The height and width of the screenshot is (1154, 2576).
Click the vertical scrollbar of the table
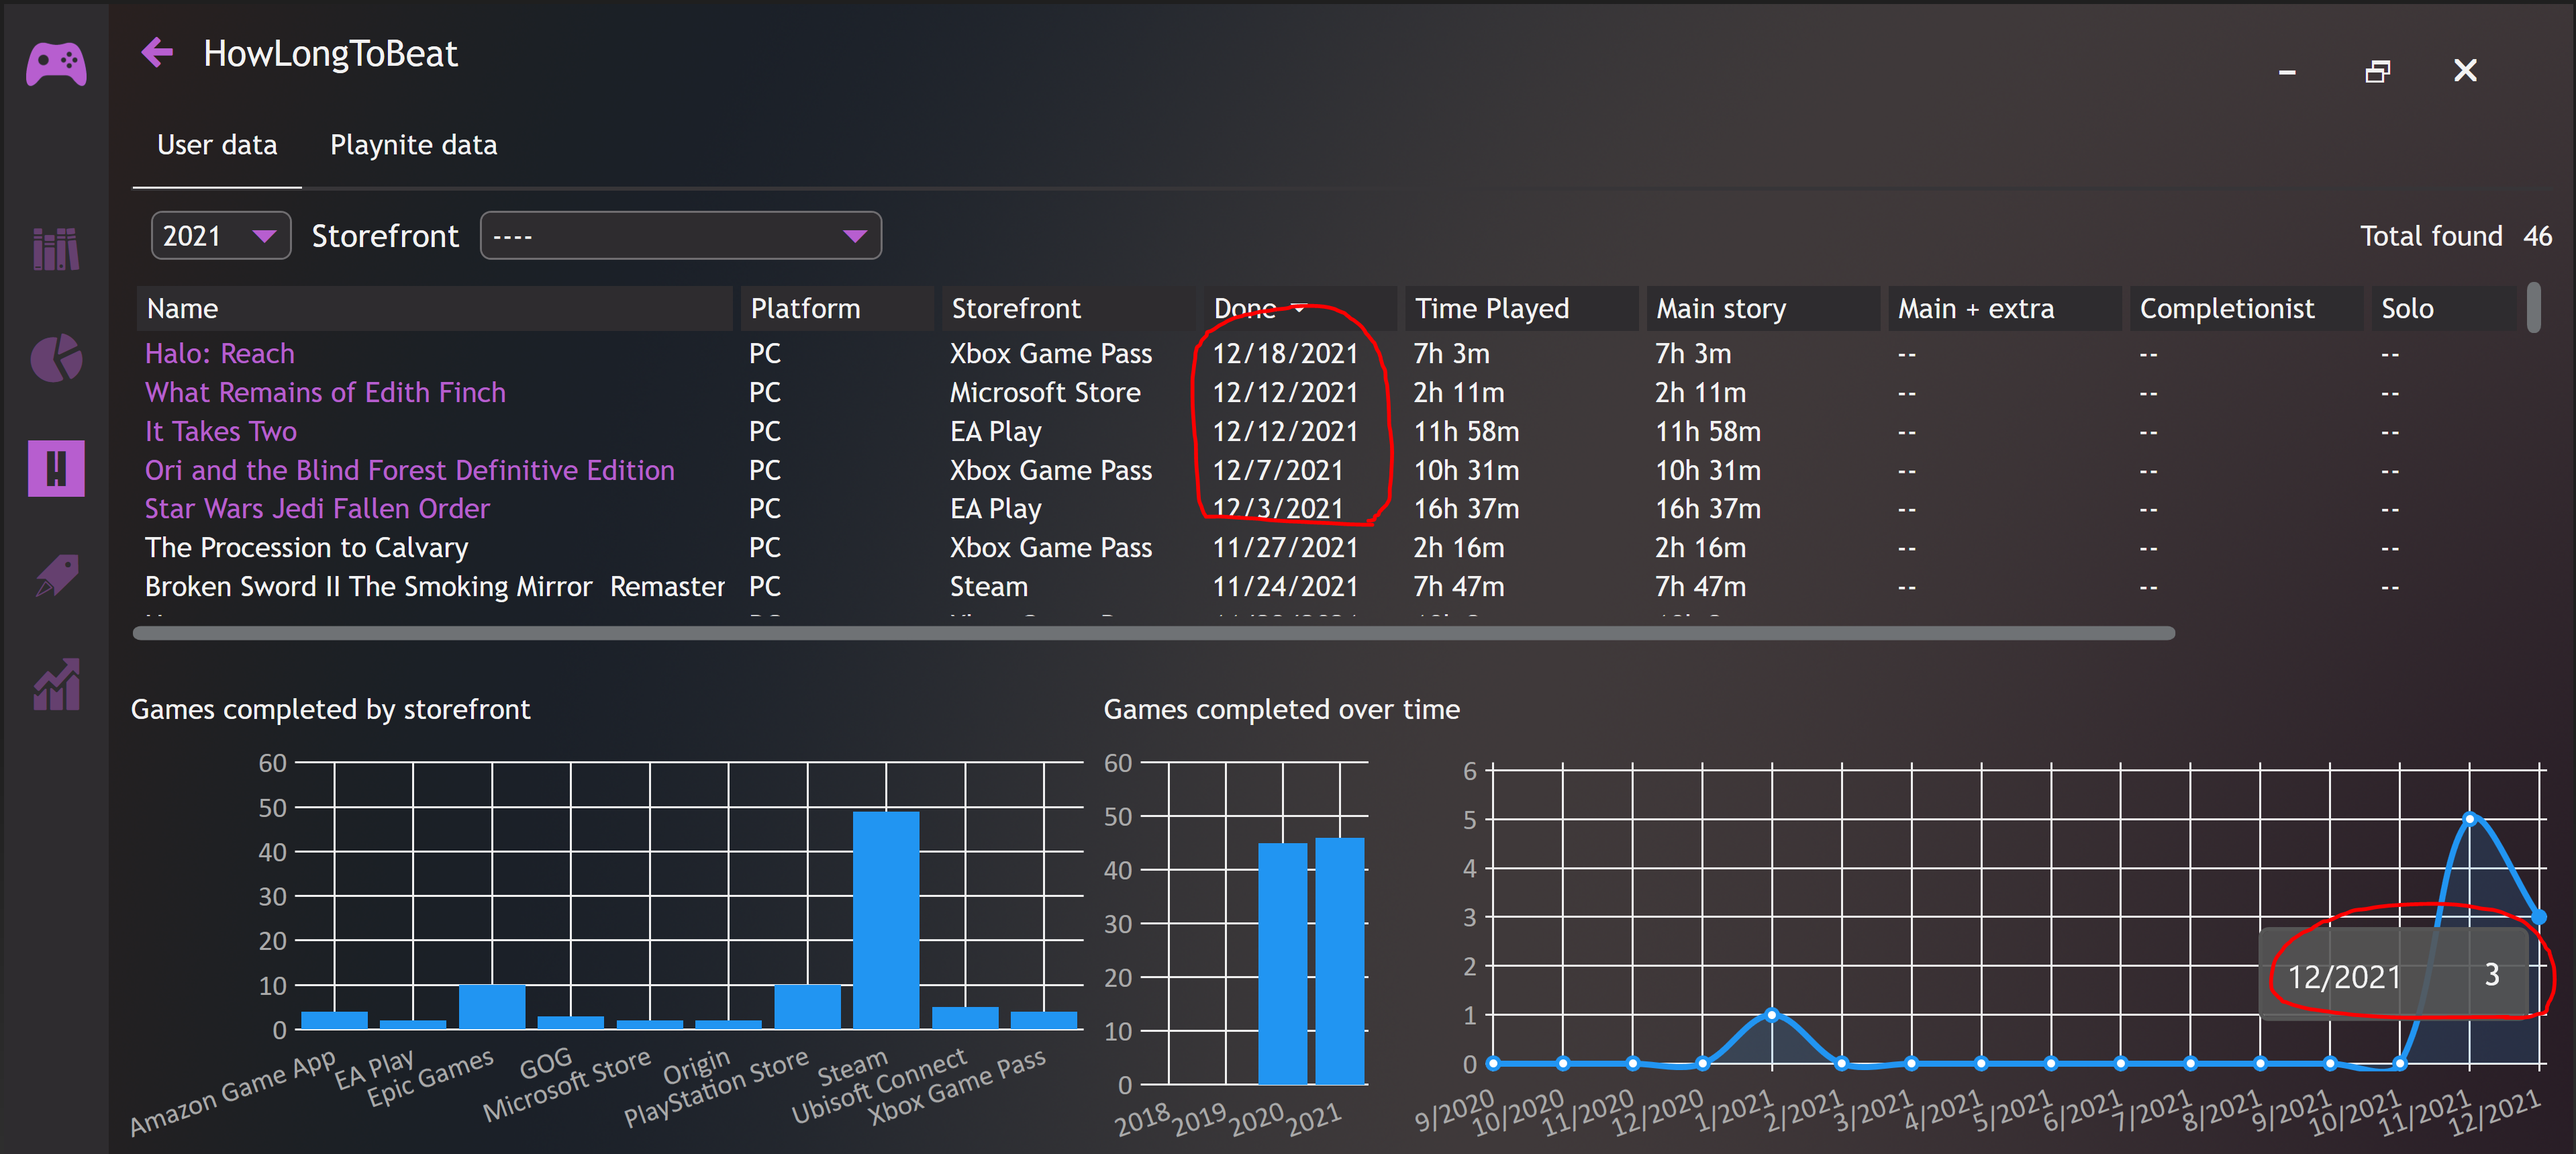coord(2533,308)
